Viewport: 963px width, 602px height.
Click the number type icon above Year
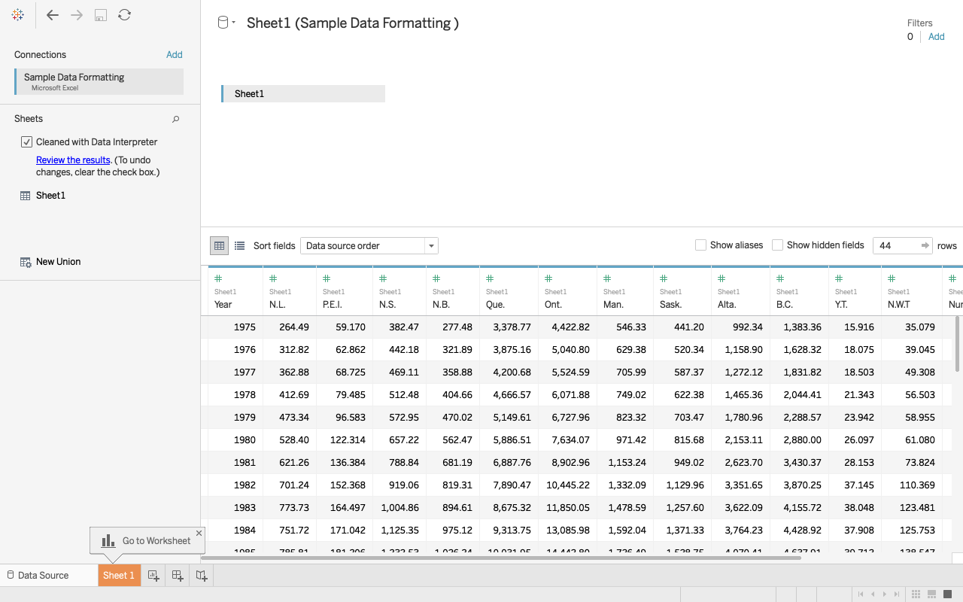(218, 279)
